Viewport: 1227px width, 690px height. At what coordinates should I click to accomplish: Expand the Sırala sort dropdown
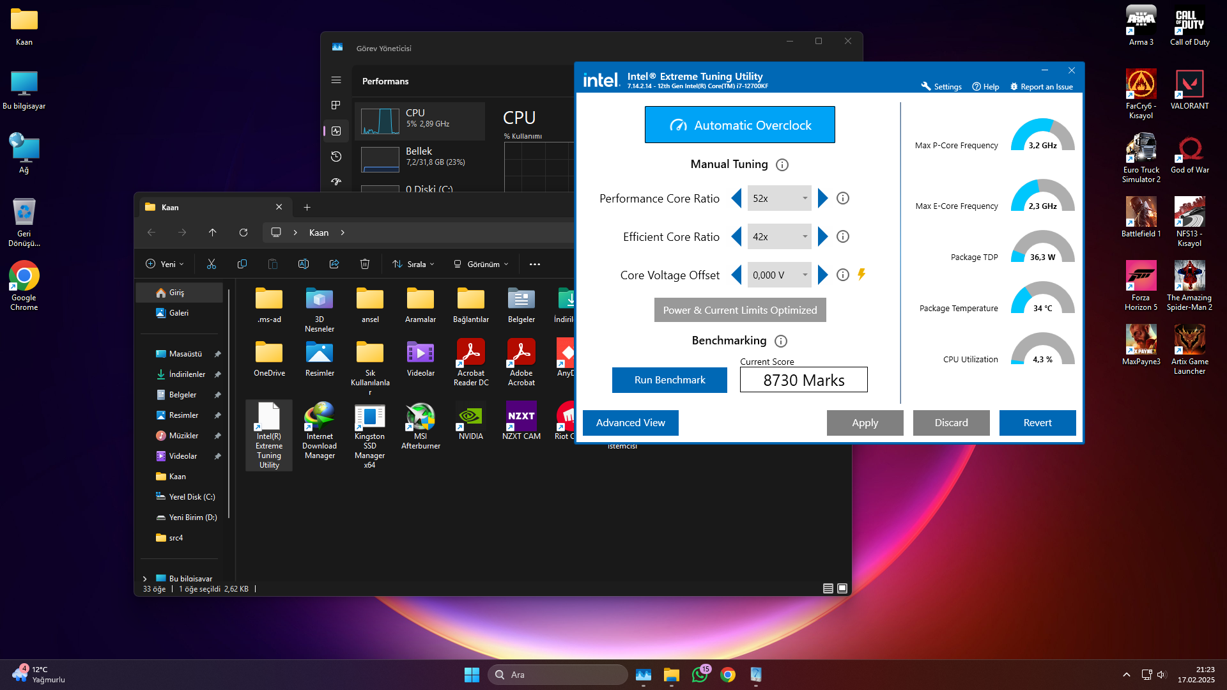414,264
